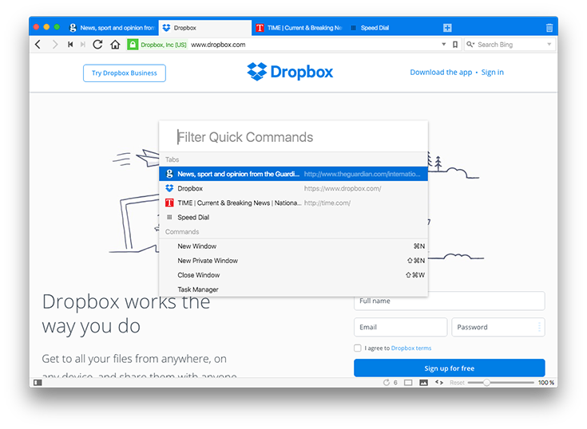
Task: Open the new tab plus button
Action: pos(447,28)
